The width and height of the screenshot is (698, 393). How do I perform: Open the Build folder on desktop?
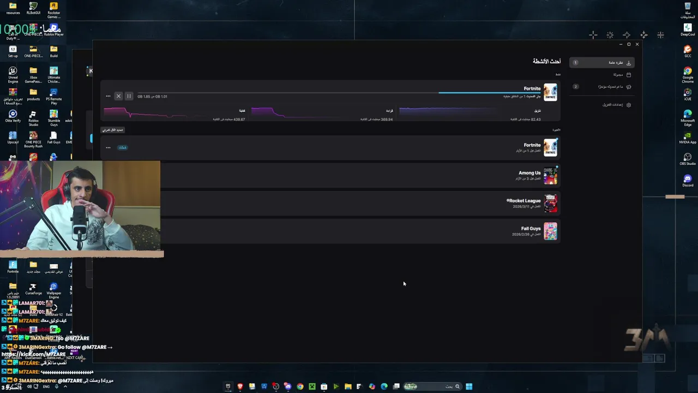click(53, 51)
